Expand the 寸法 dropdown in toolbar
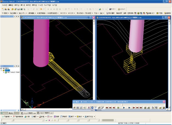 [x=97, y=13]
